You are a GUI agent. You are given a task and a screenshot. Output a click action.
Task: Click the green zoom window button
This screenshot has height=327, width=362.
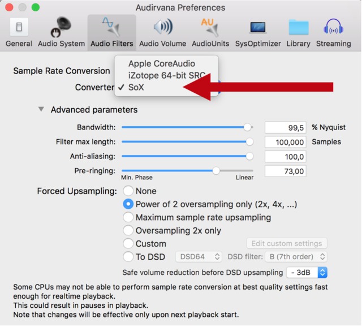tap(36, 7)
